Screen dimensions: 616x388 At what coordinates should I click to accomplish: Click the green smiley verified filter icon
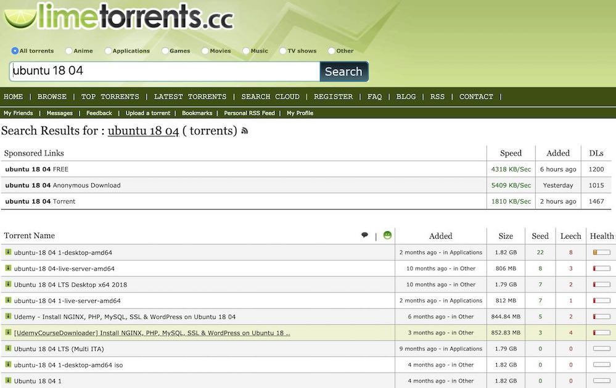click(x=387, y=234)
